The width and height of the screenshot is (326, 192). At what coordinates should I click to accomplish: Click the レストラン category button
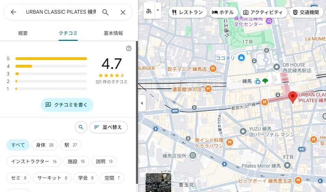[x=187, y=12]
